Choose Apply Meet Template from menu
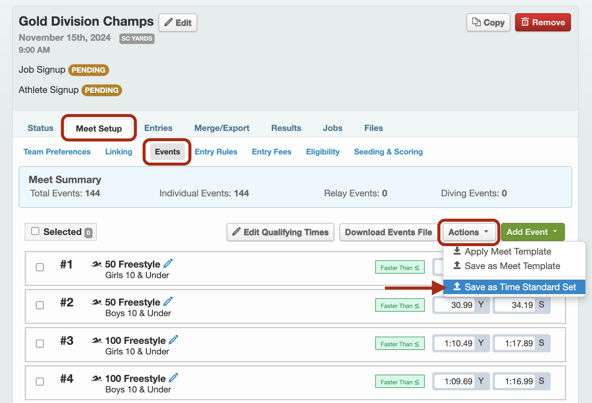 (x=514, y=251)
